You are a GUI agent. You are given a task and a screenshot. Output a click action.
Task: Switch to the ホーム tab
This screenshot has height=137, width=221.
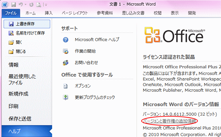30,13
